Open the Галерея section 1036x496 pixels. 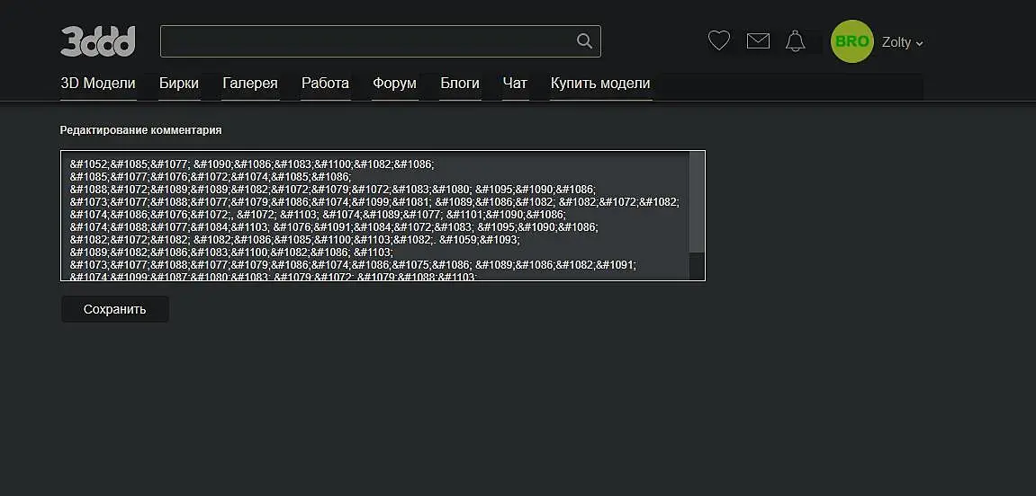(x=250, y=84)
